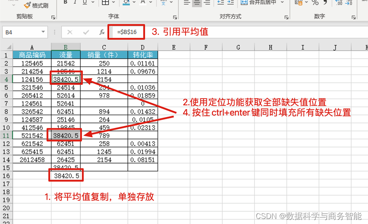The height and width of the screenshot is (224, 368).
Task: Click the Select All corner triangle
Action: (x=9, y=47)
